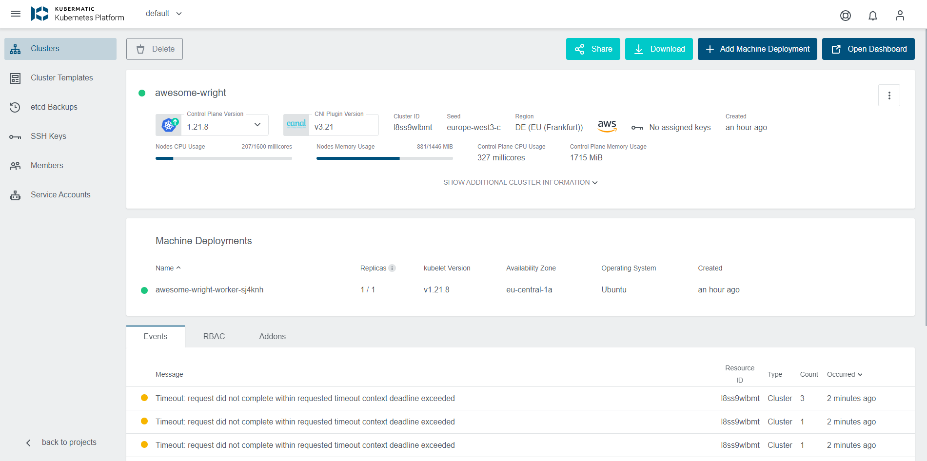Switch to the Addons tab
Image resolution: width=927 pixels, height=461 pixels.
[272, 336]
